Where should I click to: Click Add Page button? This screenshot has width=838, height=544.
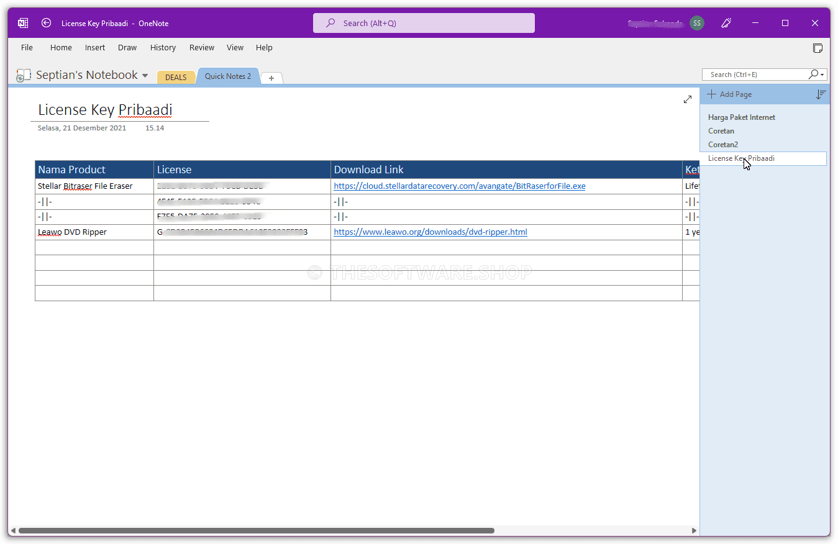tap(729, 94)
